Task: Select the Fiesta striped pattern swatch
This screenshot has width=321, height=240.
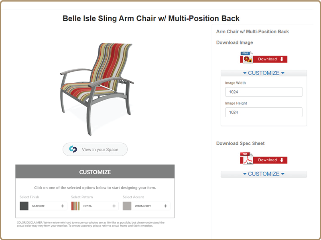Action: [x=75, y=206]
